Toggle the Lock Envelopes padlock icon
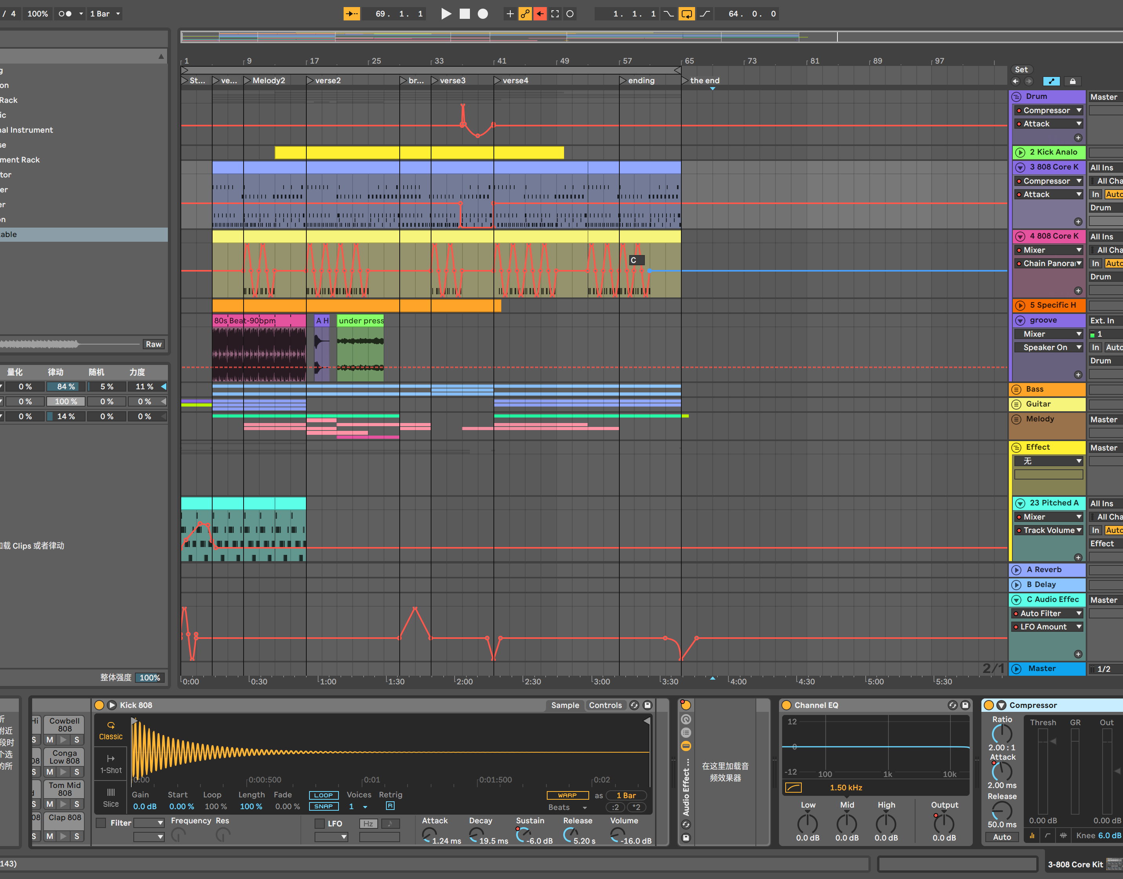 [1072, 81]
